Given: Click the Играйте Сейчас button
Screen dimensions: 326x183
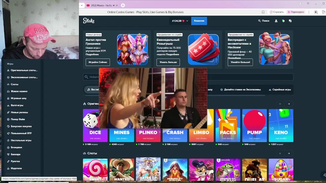Looking at the screenshot, I should click(98, 62).
